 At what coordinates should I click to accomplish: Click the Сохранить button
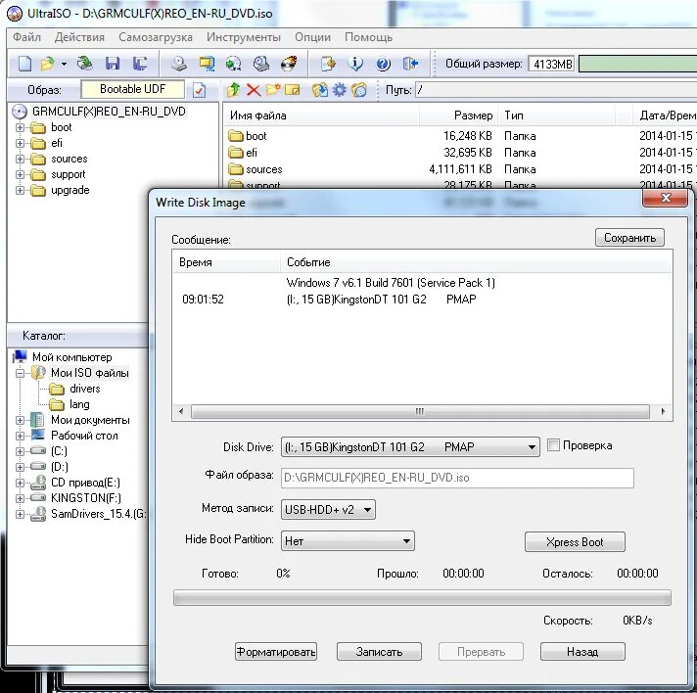pyautogui.click(x=629, y=238)
